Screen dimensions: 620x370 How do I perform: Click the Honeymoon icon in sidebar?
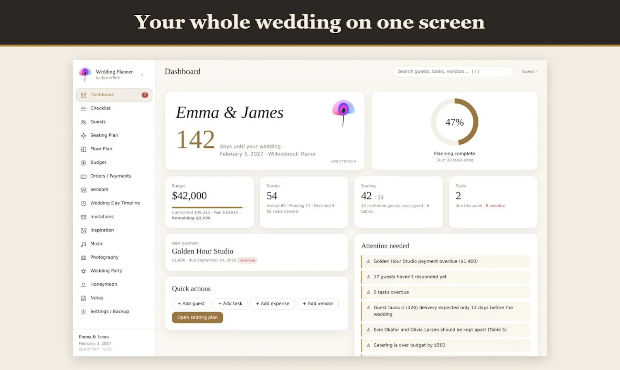point(83,285)
